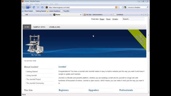The image size is (171, 96).
Task: Close the My Site - Administration tab
Action: pos(111,15)
